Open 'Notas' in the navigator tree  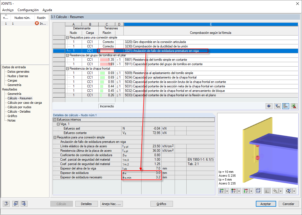coord(12,120)
